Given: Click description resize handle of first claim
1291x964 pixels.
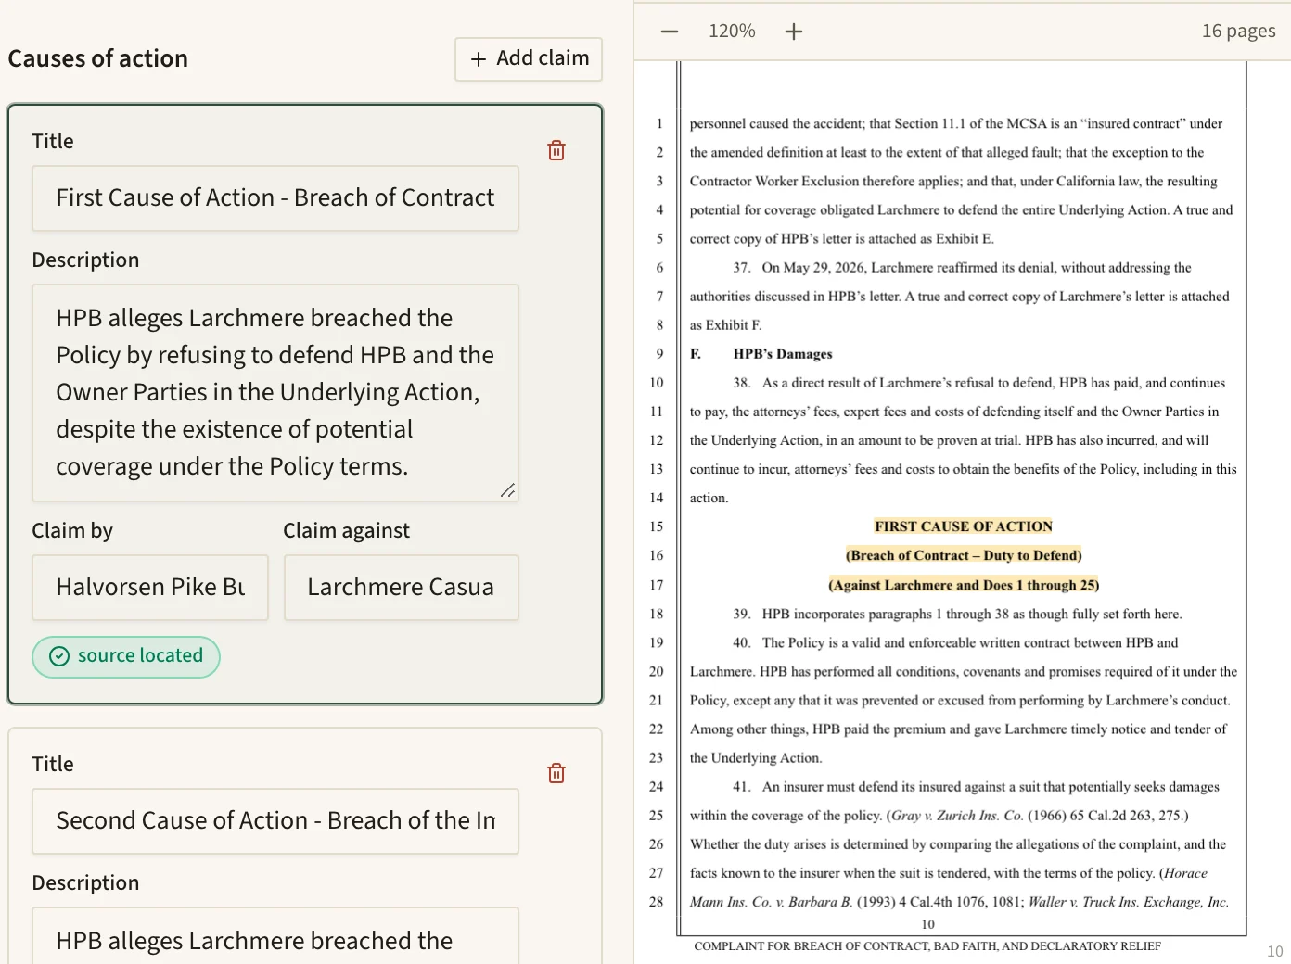Looking at the screenshot, I should coord(507,490).
